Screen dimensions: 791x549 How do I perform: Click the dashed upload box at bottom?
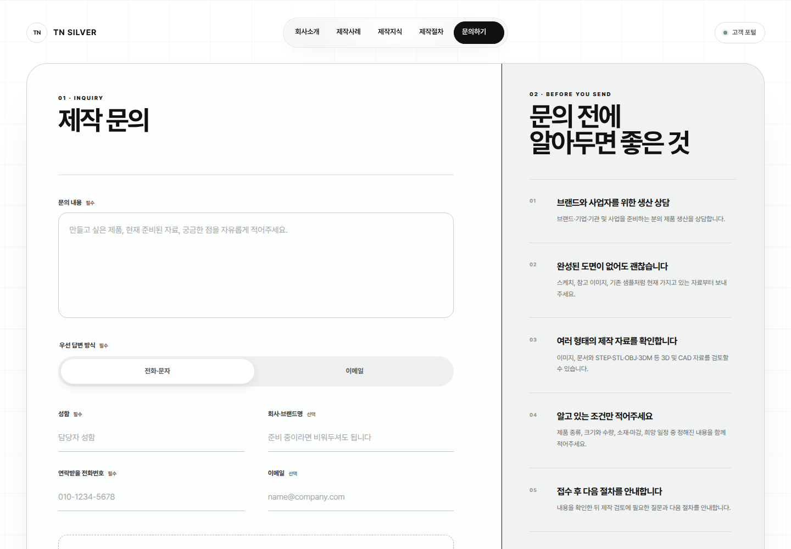[x=256, y=542]
